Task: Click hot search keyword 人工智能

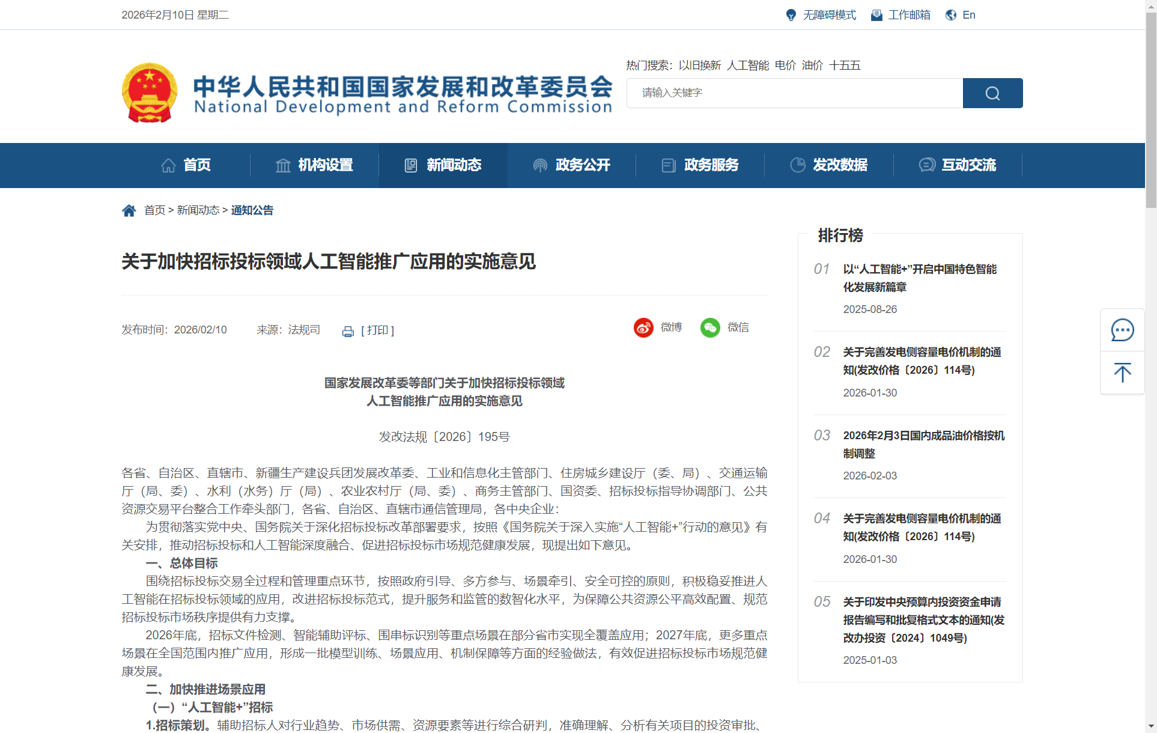Action: (747, 65)
